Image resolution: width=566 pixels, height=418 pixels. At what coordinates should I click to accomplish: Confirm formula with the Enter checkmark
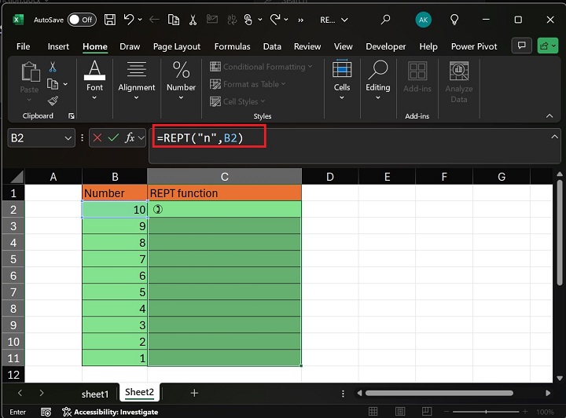[114, 137]
